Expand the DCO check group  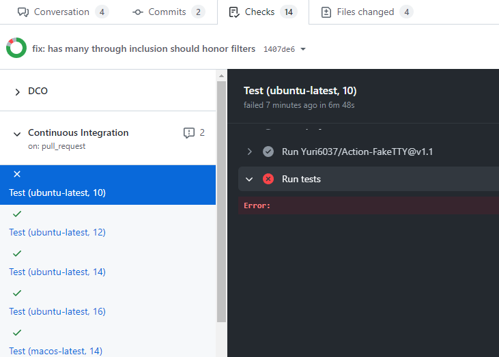coord(18,92)
